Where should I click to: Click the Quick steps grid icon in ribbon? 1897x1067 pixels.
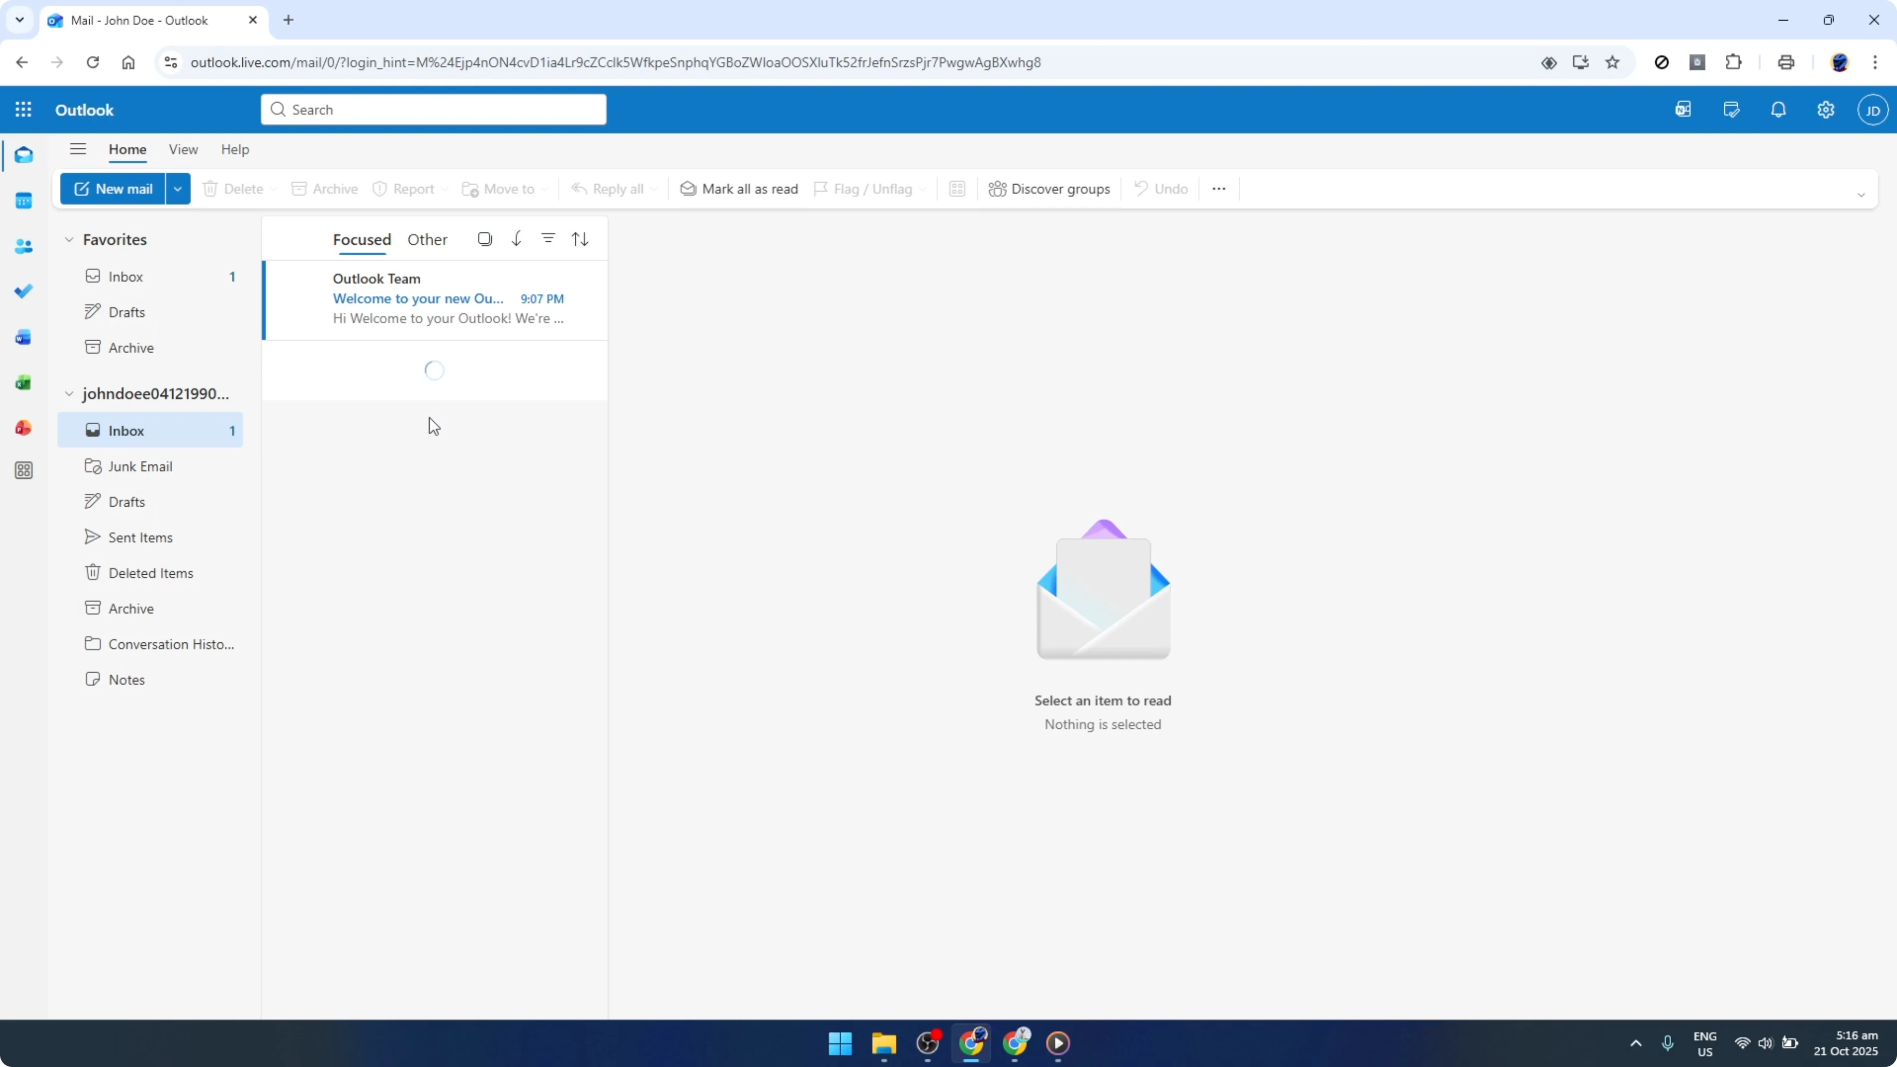[957, 189]
